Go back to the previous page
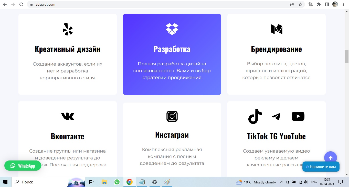The image size is (349, 187). pos(5,4)
